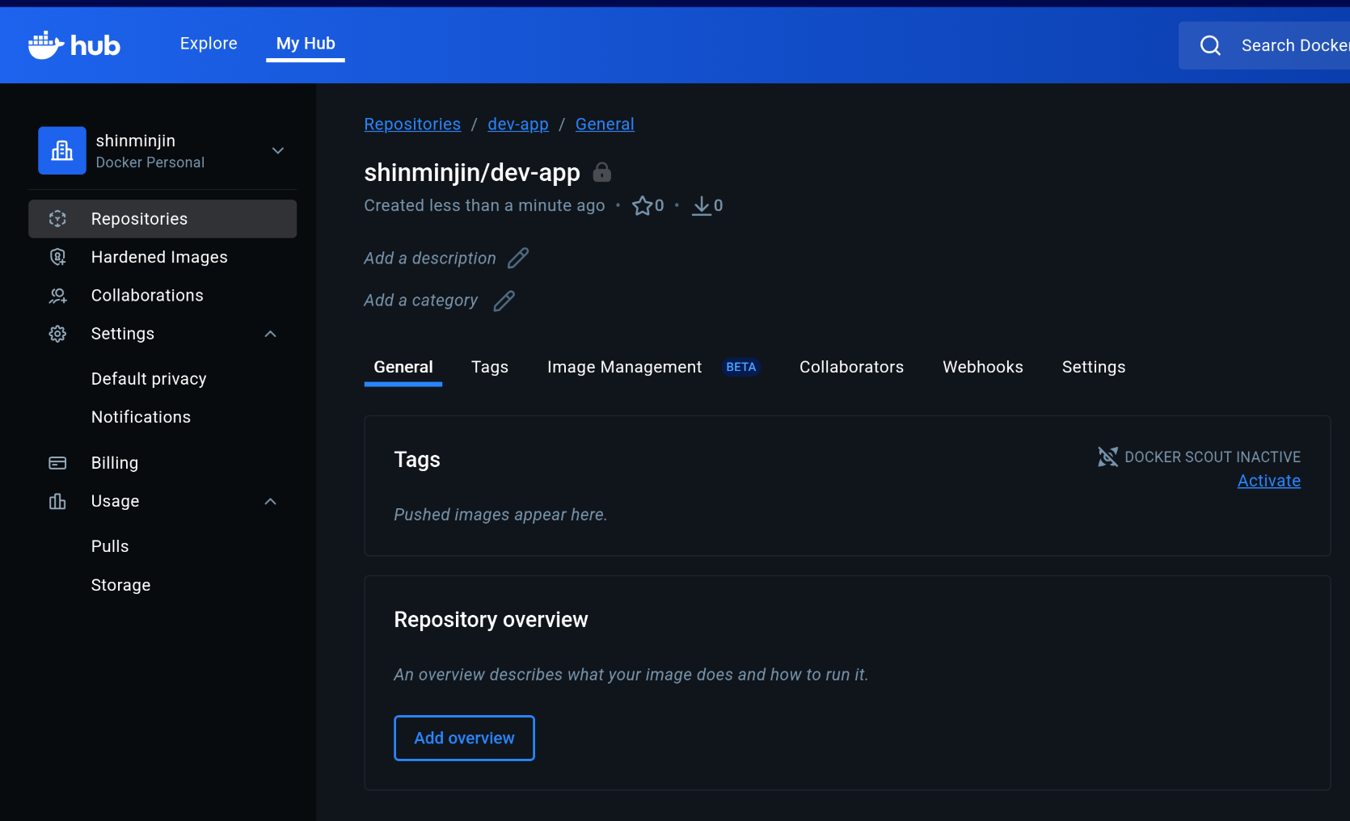
Task: Open the Webhooks tab
Action: click(x=983, y=367)
